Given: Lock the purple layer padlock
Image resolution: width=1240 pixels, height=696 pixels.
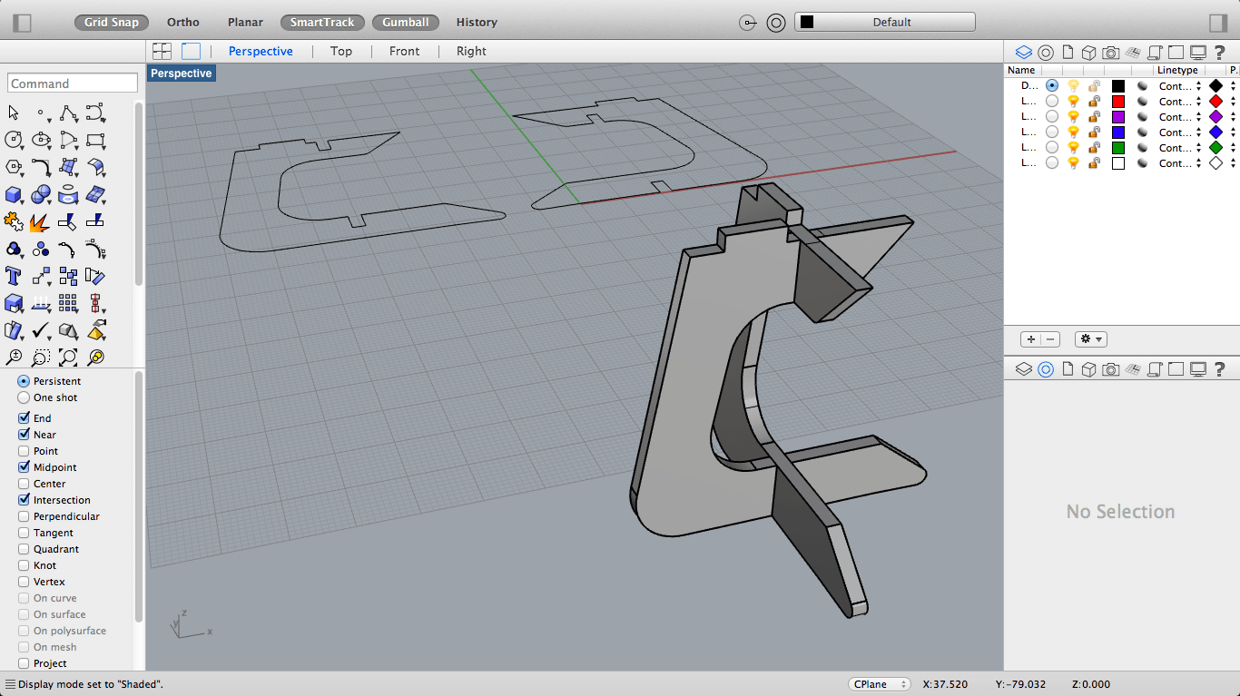Looking at the screenshot, I should tap(1095, 117).
